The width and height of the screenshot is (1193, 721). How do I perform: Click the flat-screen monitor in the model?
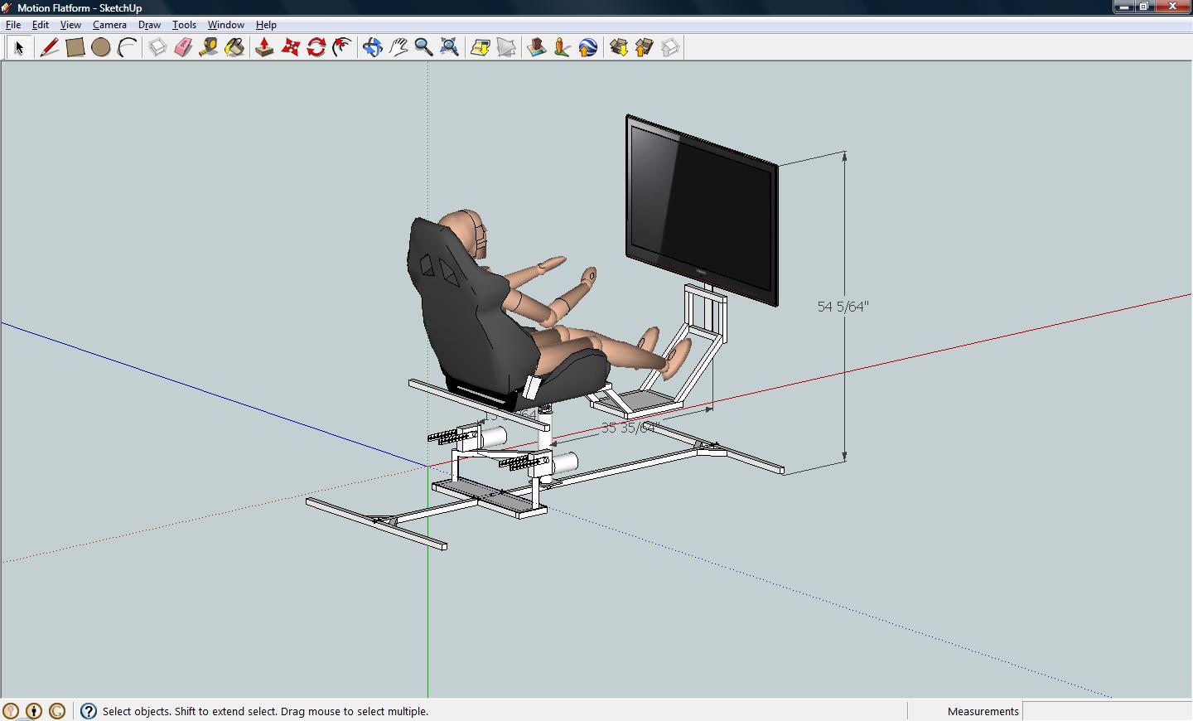(x=702, y=210)
